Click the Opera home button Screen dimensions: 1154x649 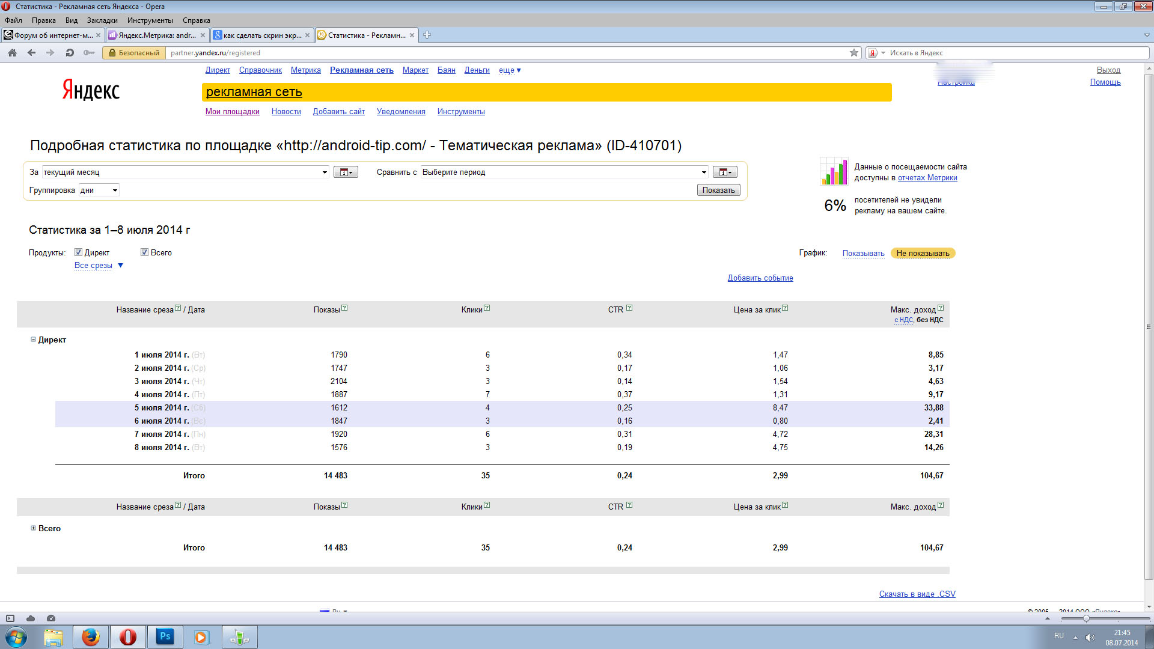pos(12,53)
